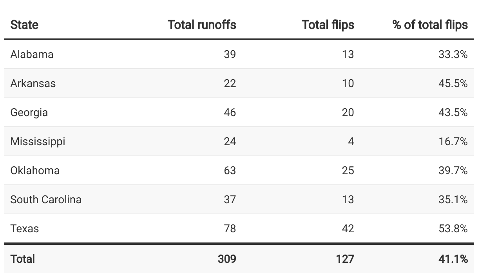This screenshot has width=478, height=277.
Task: Select the Total runoffs column header
Action: tap(202, 25)
